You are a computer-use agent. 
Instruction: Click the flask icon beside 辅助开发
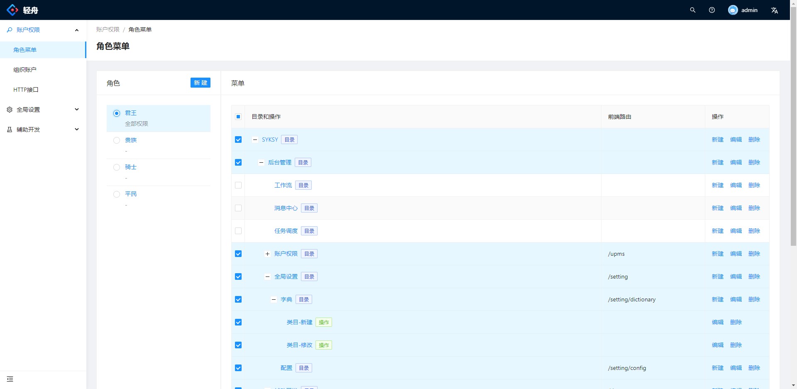[x=10, y=130]
